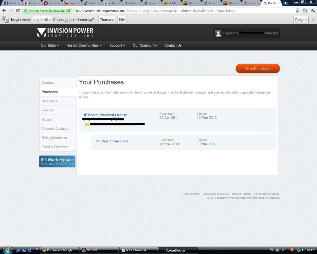Viewport: 317px width, 254px height.
Task: Select the Pobie browser tab
Action: (x=111, y=3)
